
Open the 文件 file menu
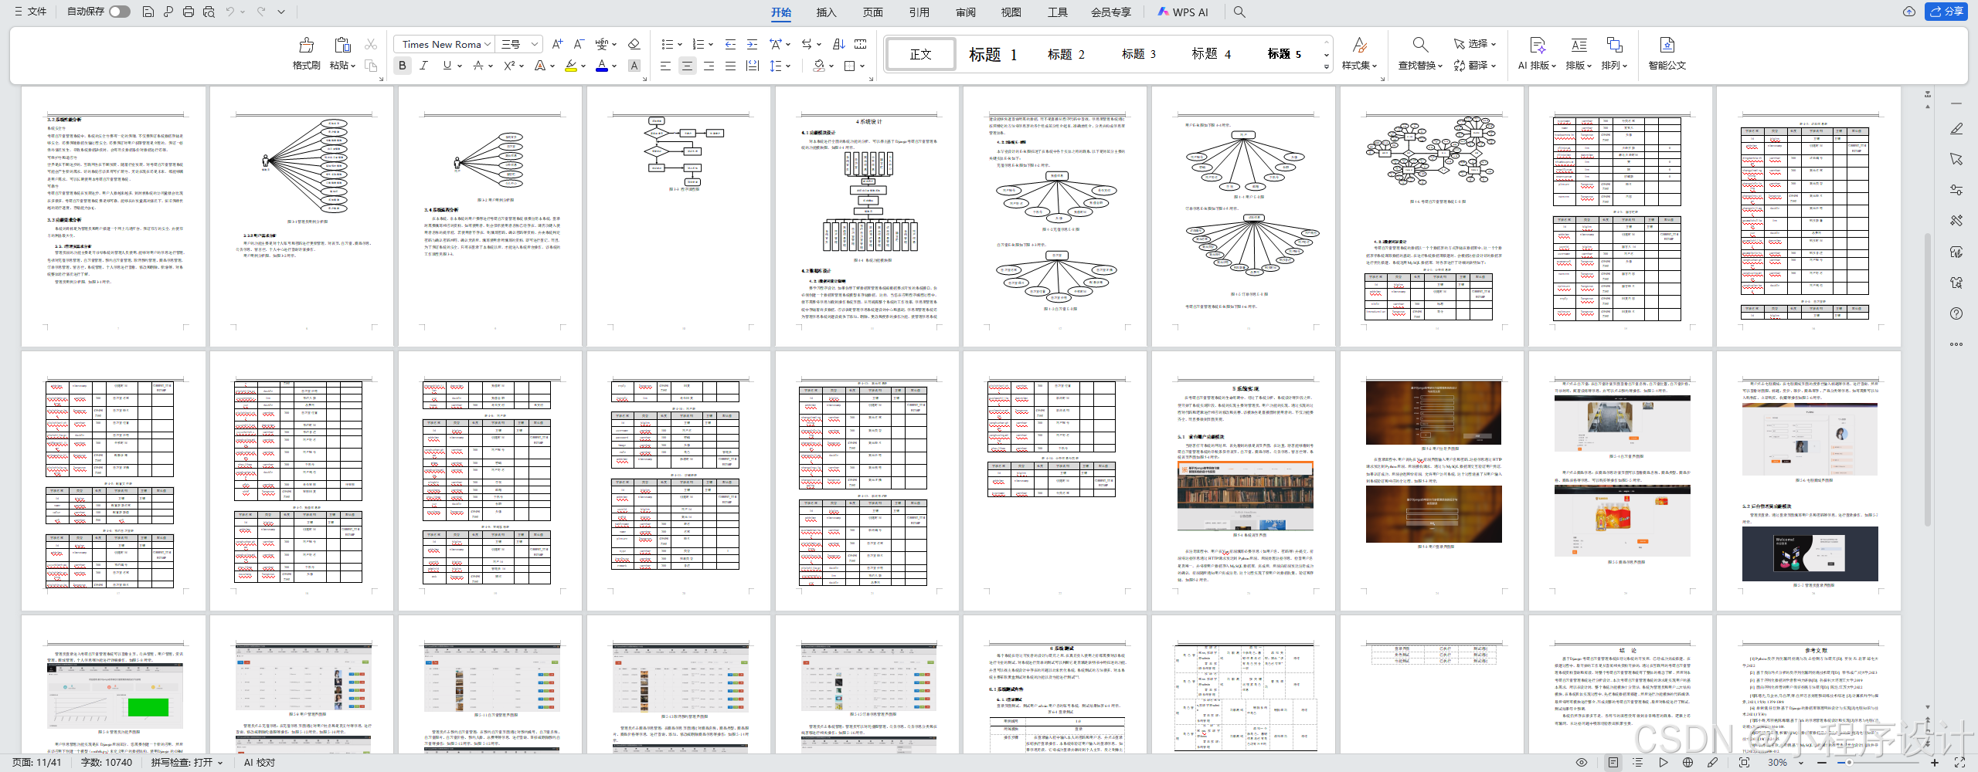pos(31,12)
